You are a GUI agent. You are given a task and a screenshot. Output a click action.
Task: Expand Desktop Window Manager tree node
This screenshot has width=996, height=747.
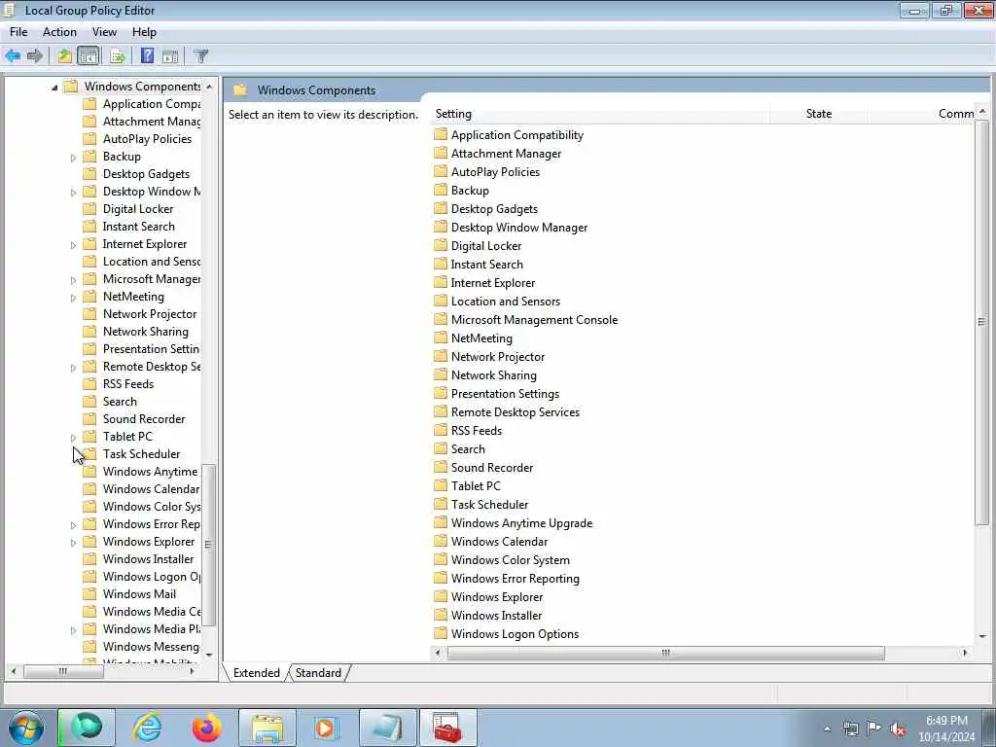pyautogui.click(x=73, y=193)
